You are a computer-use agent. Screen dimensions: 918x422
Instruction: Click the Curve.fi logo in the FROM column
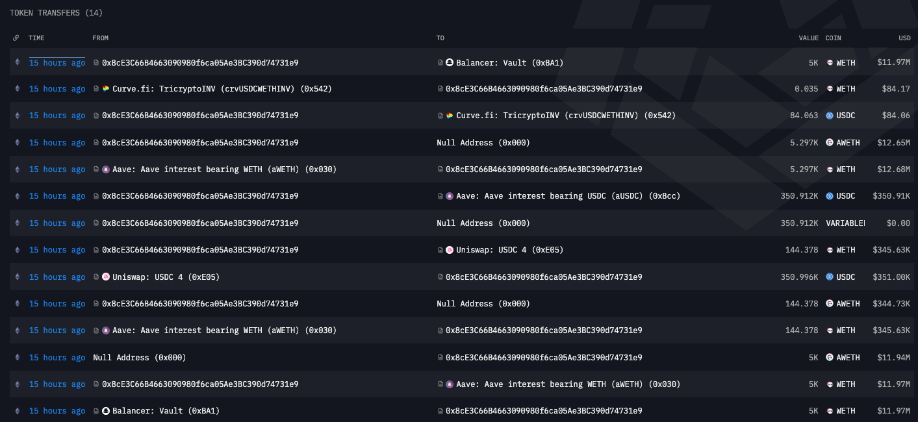(106, 89)
